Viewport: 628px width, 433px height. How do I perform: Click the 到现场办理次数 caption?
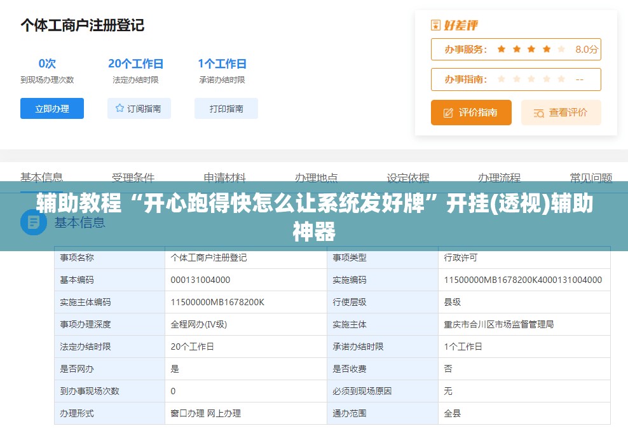click(47, 79)
